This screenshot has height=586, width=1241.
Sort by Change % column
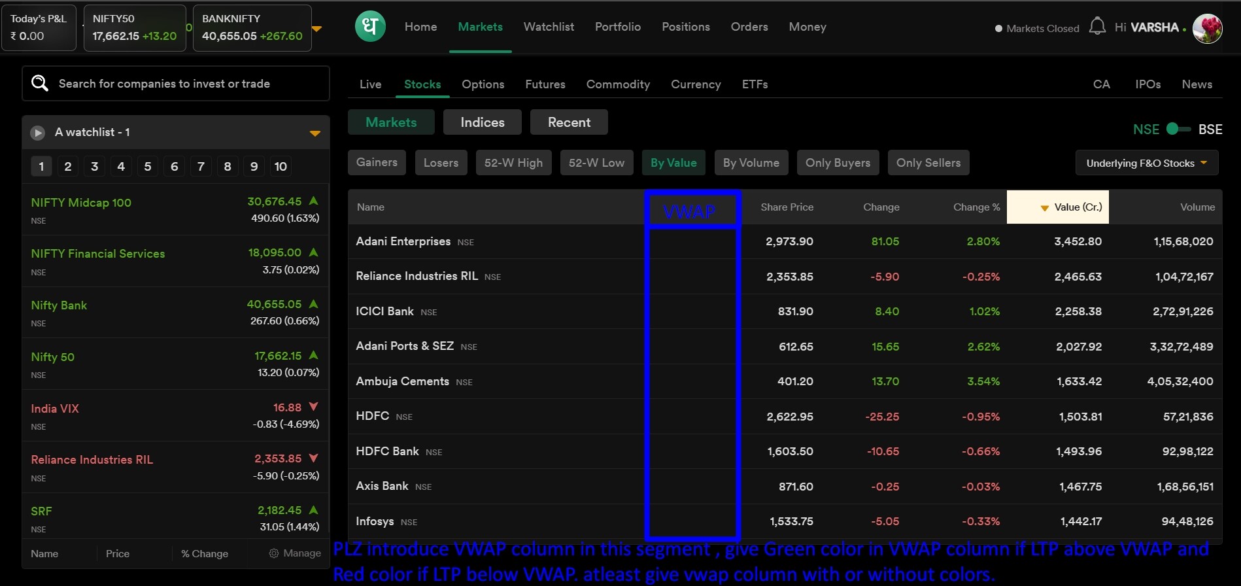(x=977, y=207)
